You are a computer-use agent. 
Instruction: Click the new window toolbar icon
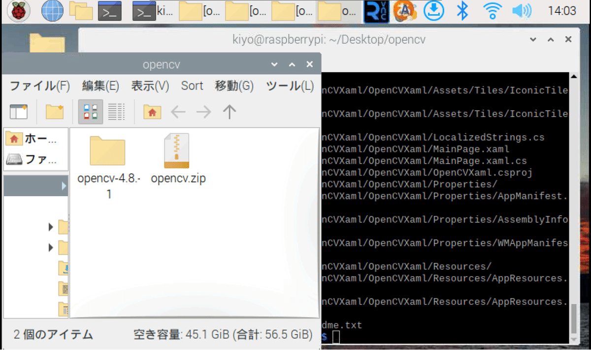(x=19, y=112)
